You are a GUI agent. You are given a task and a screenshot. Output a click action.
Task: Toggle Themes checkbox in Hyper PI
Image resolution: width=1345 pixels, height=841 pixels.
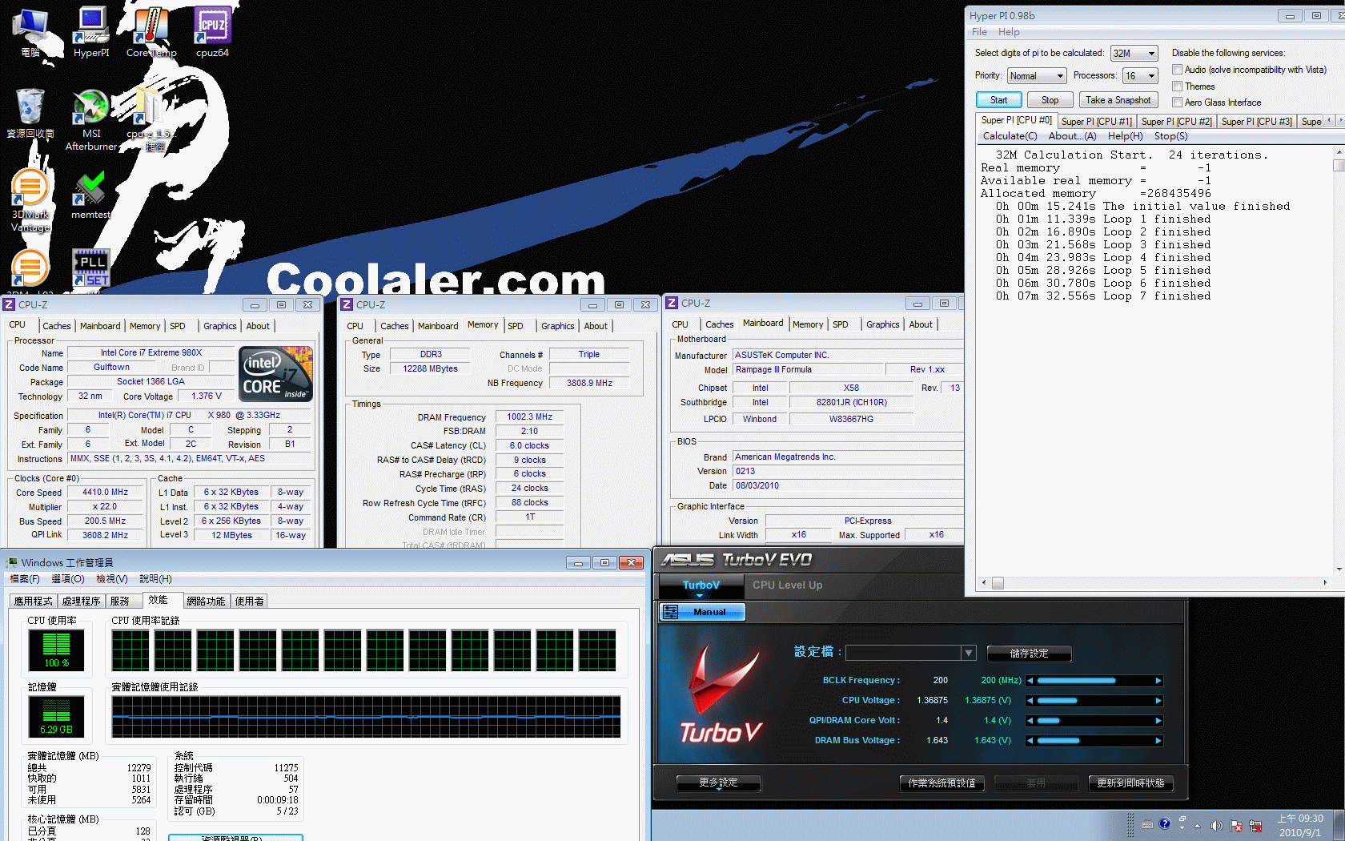click(x=1178, y=86)
